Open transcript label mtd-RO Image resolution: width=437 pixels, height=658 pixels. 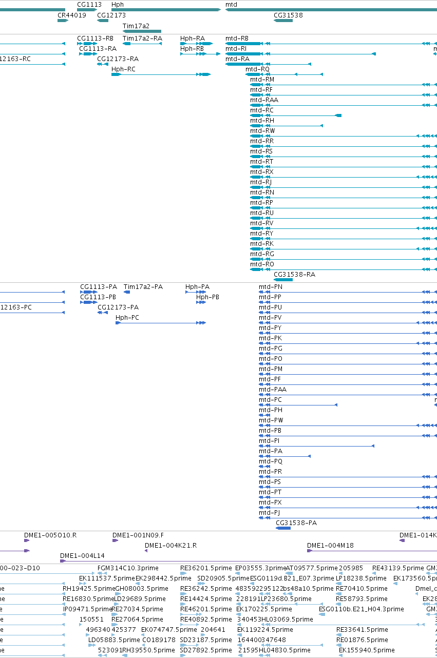coord(262,264)
